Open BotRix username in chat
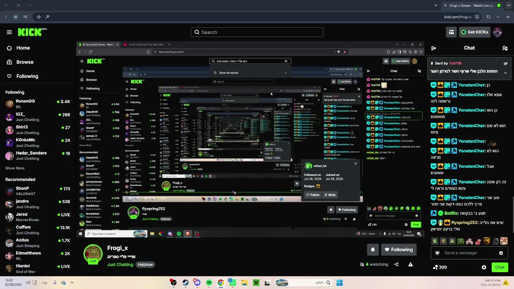514x289 pixels. click(451, 213)
